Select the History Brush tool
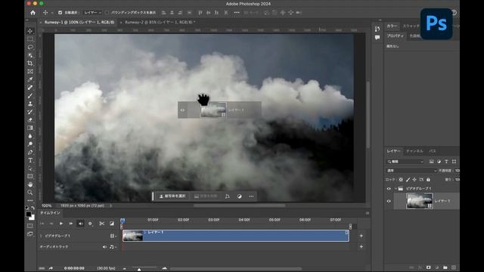Image resolution: width=484 pixels, height=272 pixels. click(x=30, y=112)
